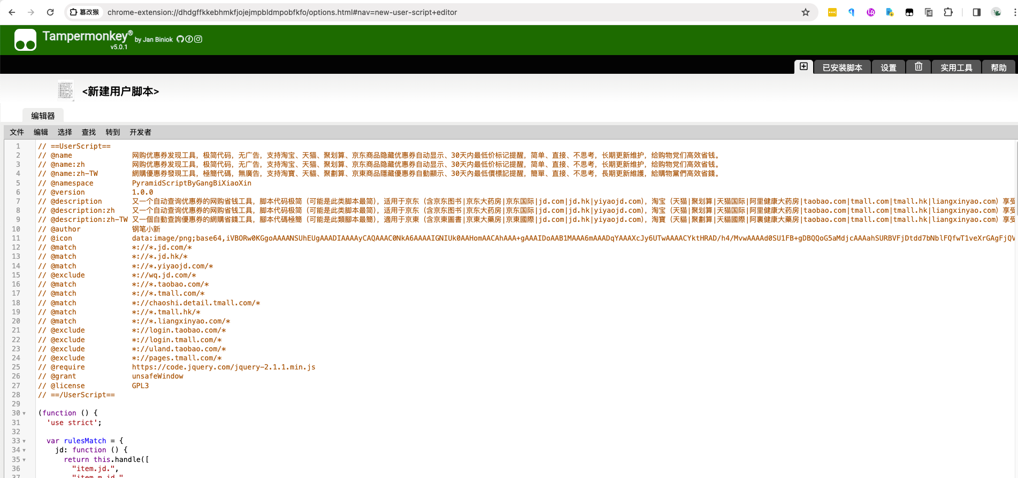Screen dimensions: 1018x478
Task: Open the 转到 menu
Action: pos(113,132)
